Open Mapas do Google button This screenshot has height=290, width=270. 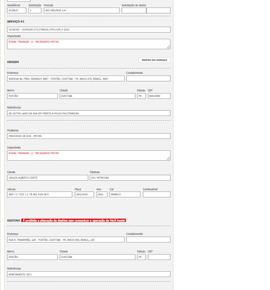point(154,60)
